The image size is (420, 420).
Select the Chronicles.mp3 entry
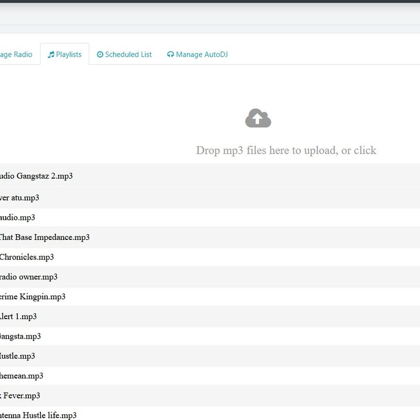pos(27,257)
